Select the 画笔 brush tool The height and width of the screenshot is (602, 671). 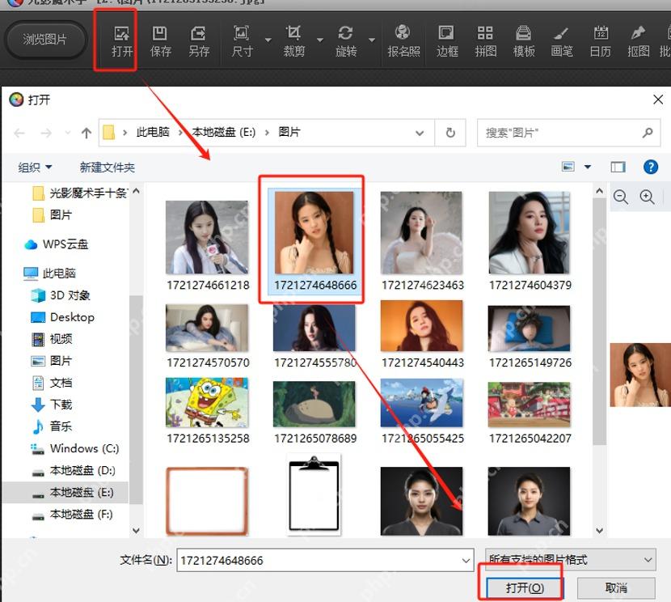tap(561, 41)
